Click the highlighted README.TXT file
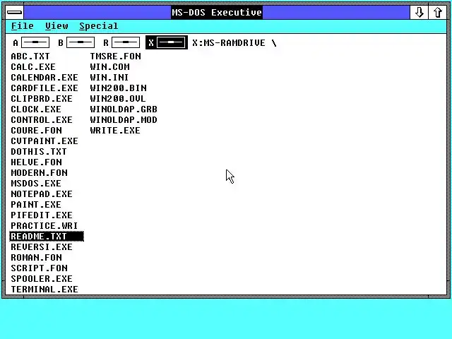 47,237
